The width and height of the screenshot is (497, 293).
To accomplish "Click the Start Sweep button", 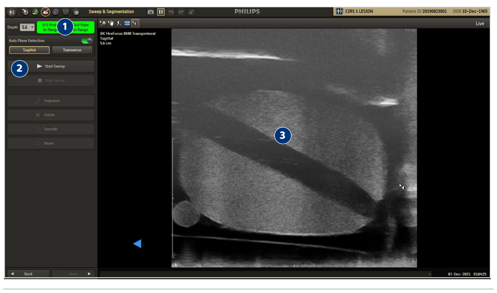I will (51, 66).
